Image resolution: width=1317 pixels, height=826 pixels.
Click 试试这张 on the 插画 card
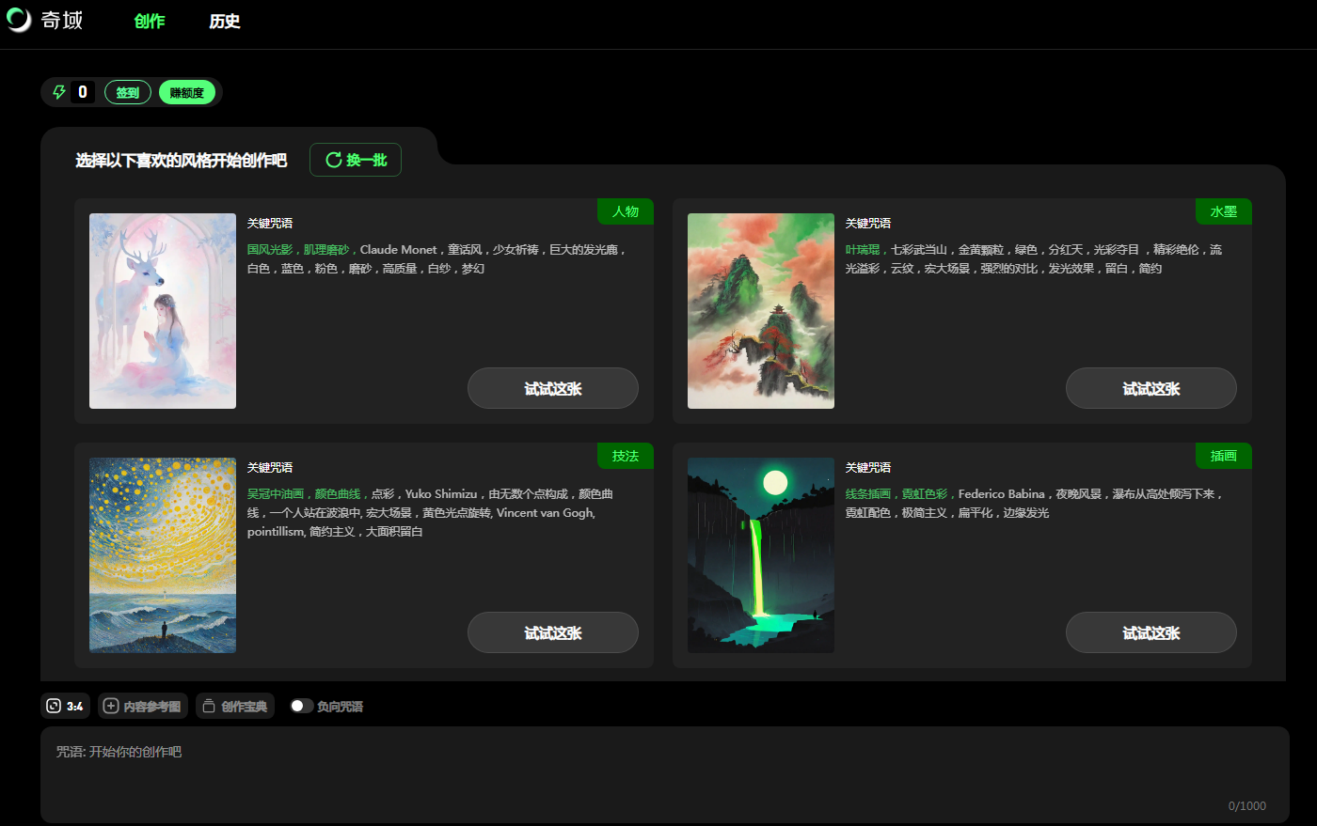pyautogui.click(x=1151, y=632)
